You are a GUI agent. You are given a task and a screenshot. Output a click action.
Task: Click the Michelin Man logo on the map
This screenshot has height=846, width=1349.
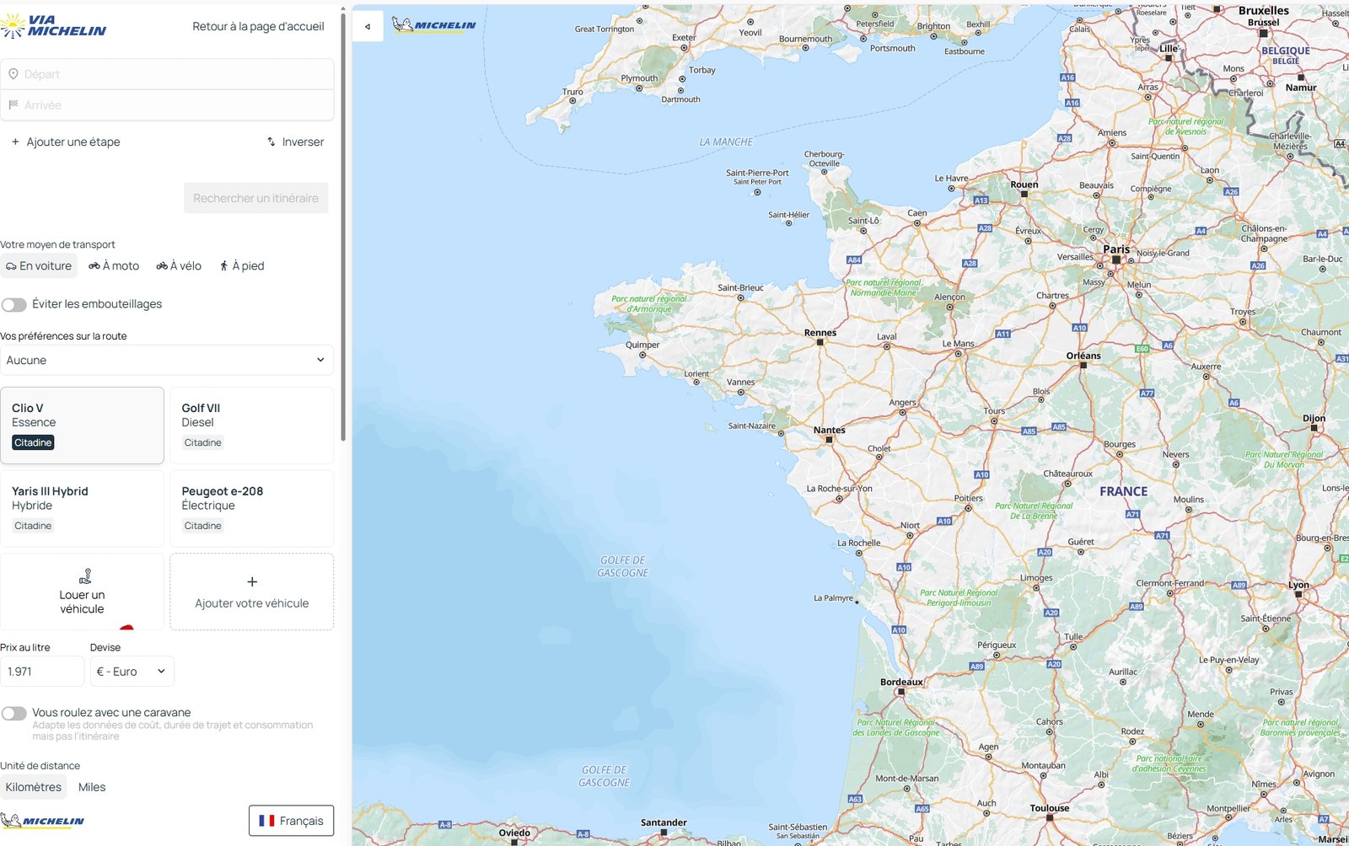tap(404, 24)
